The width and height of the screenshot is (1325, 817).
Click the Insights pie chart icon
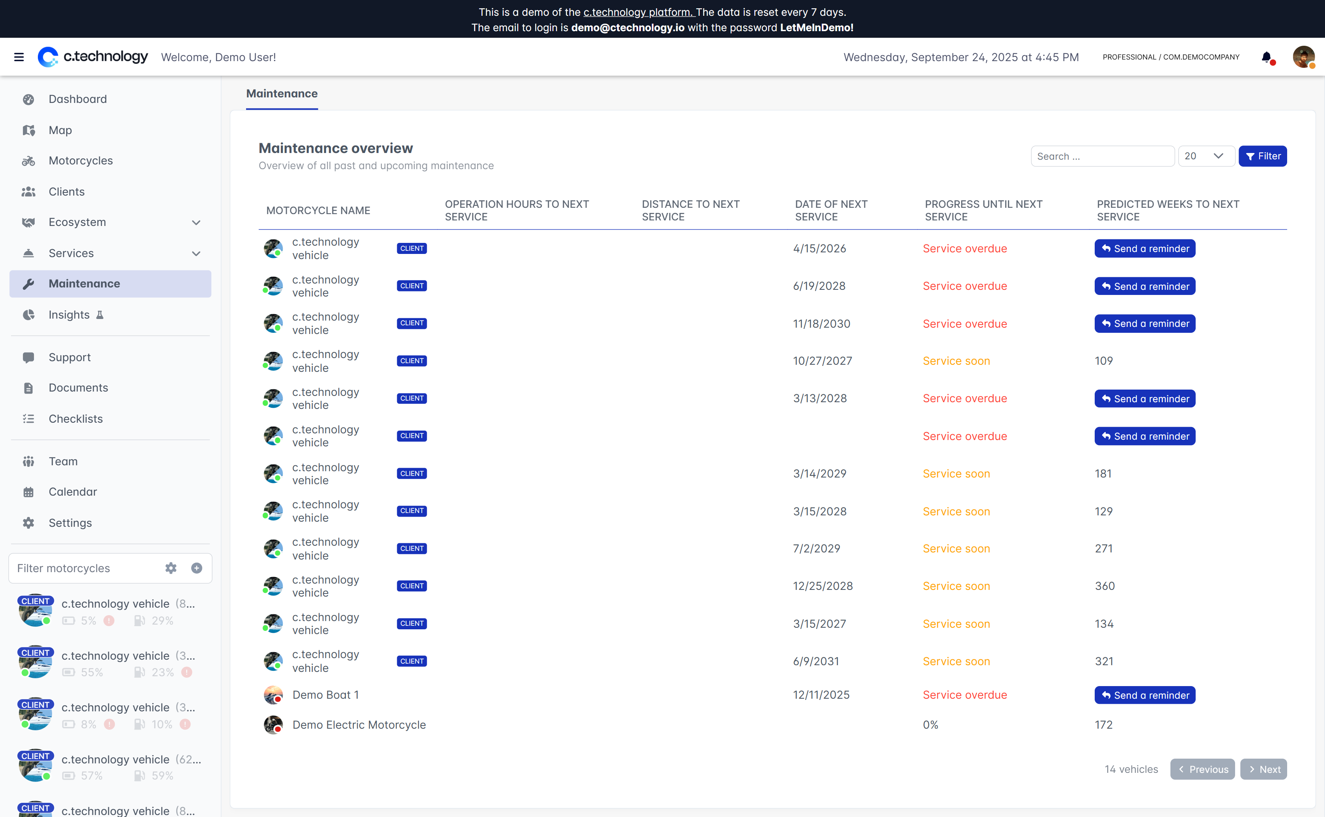[x=29, y=315]
